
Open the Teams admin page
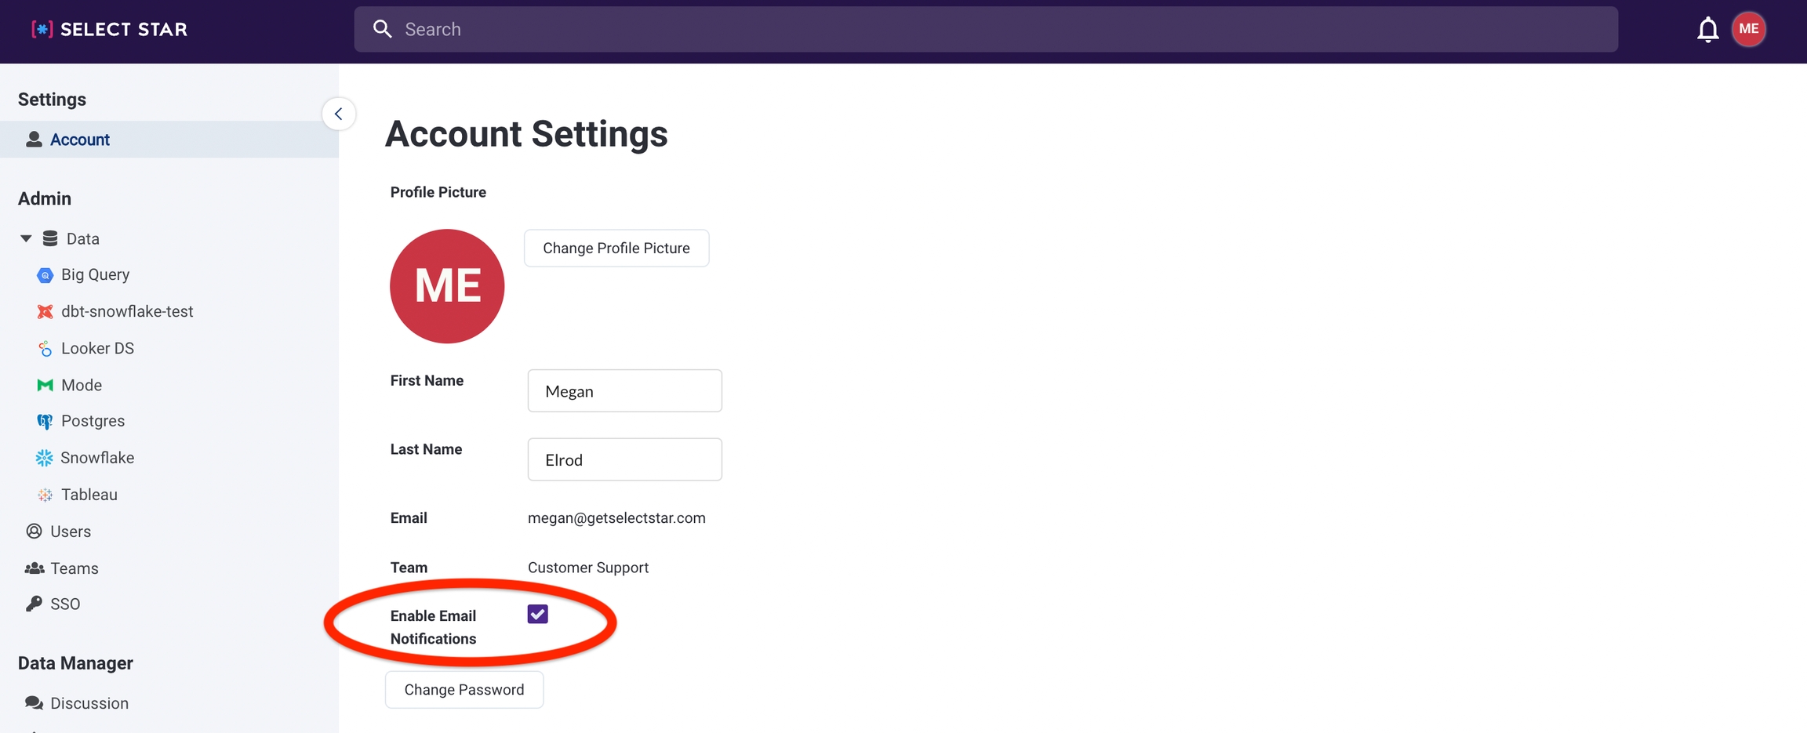74,568
